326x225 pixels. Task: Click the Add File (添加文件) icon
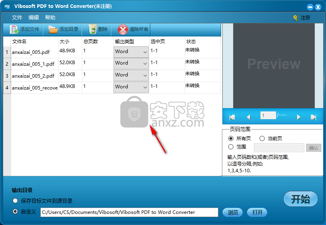14,29
